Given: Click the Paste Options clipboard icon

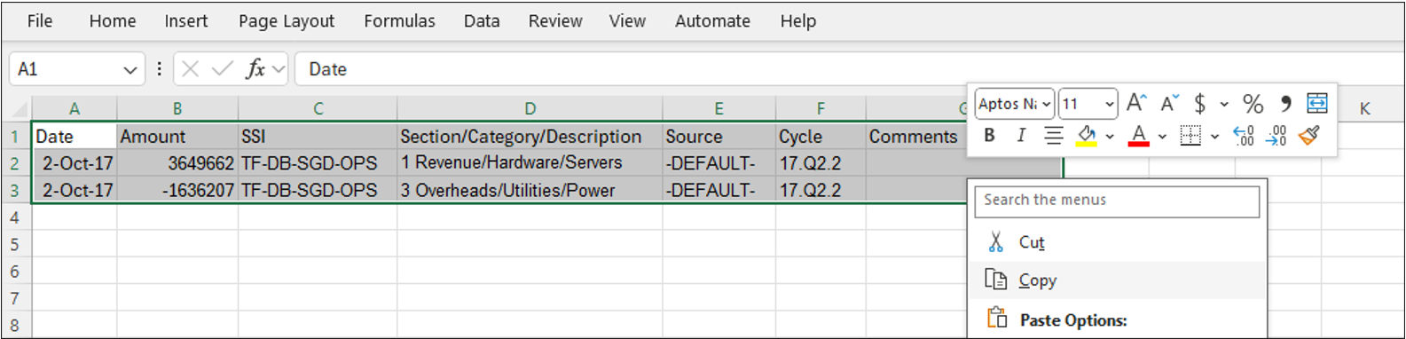Looking at the screenshot, I should [997, 318].
